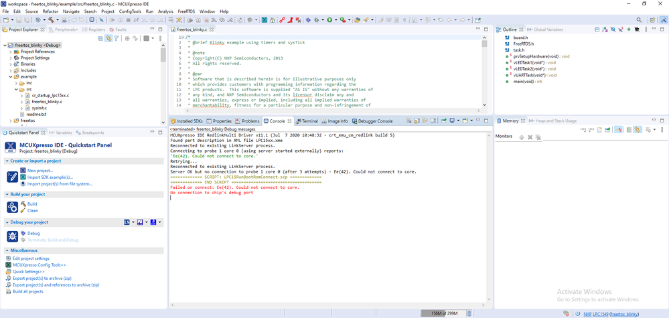Viewport: 669px width, 318px height.
Task: Click Sort alphabetically icon in Outline view
Action: click(x=605, y=29)
